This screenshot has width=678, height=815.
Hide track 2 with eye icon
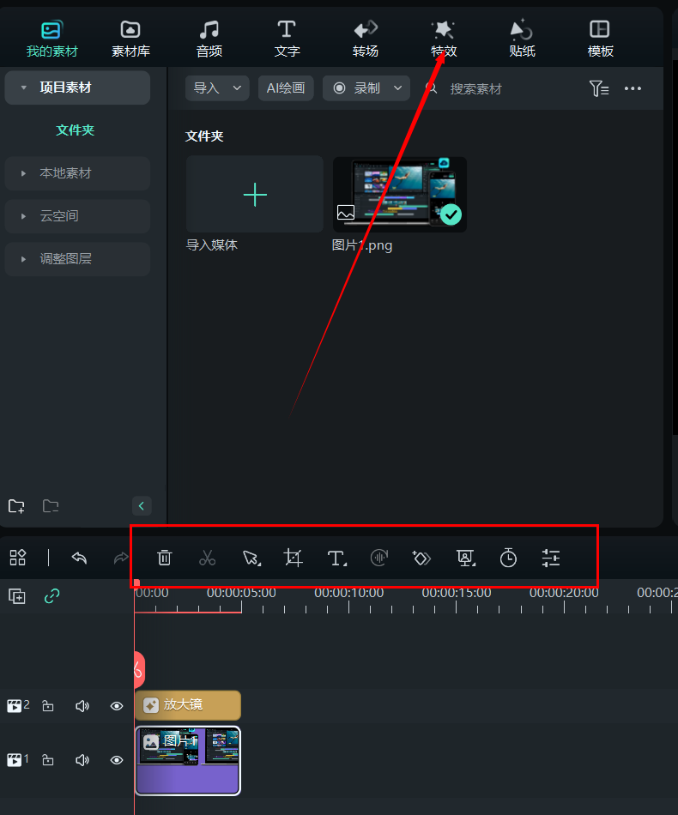[117, 706]
